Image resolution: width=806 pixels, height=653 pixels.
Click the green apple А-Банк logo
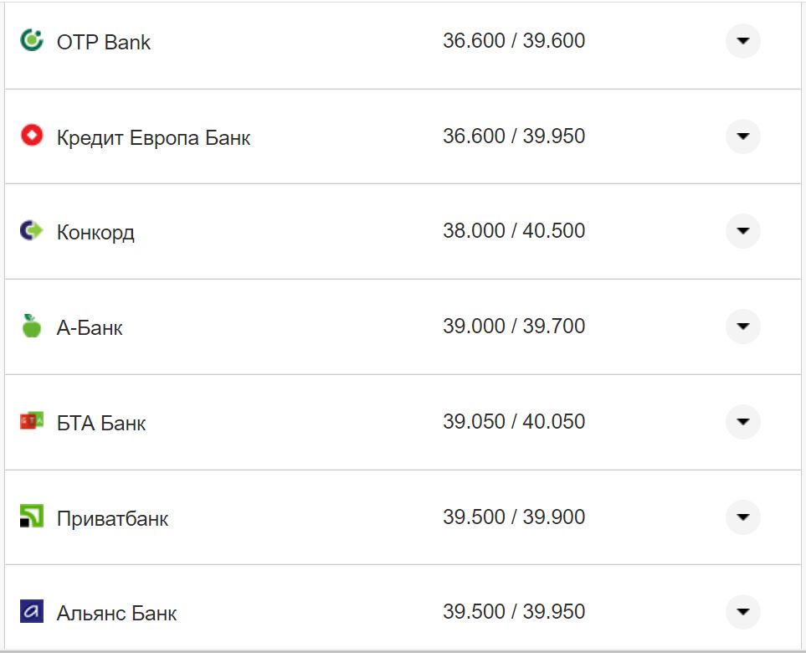coord(32,326)
